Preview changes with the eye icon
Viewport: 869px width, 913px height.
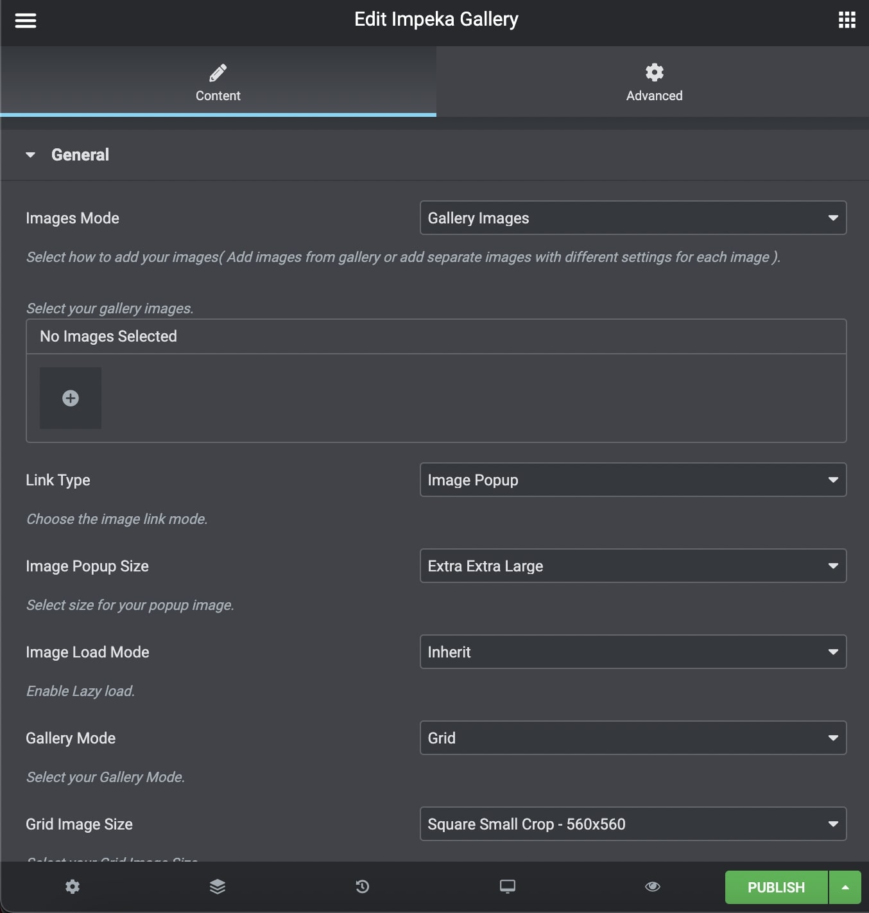click(x=653, y=887)
